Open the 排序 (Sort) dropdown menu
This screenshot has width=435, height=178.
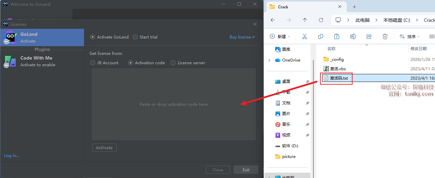pyautogui.click(x=409, y=36)
